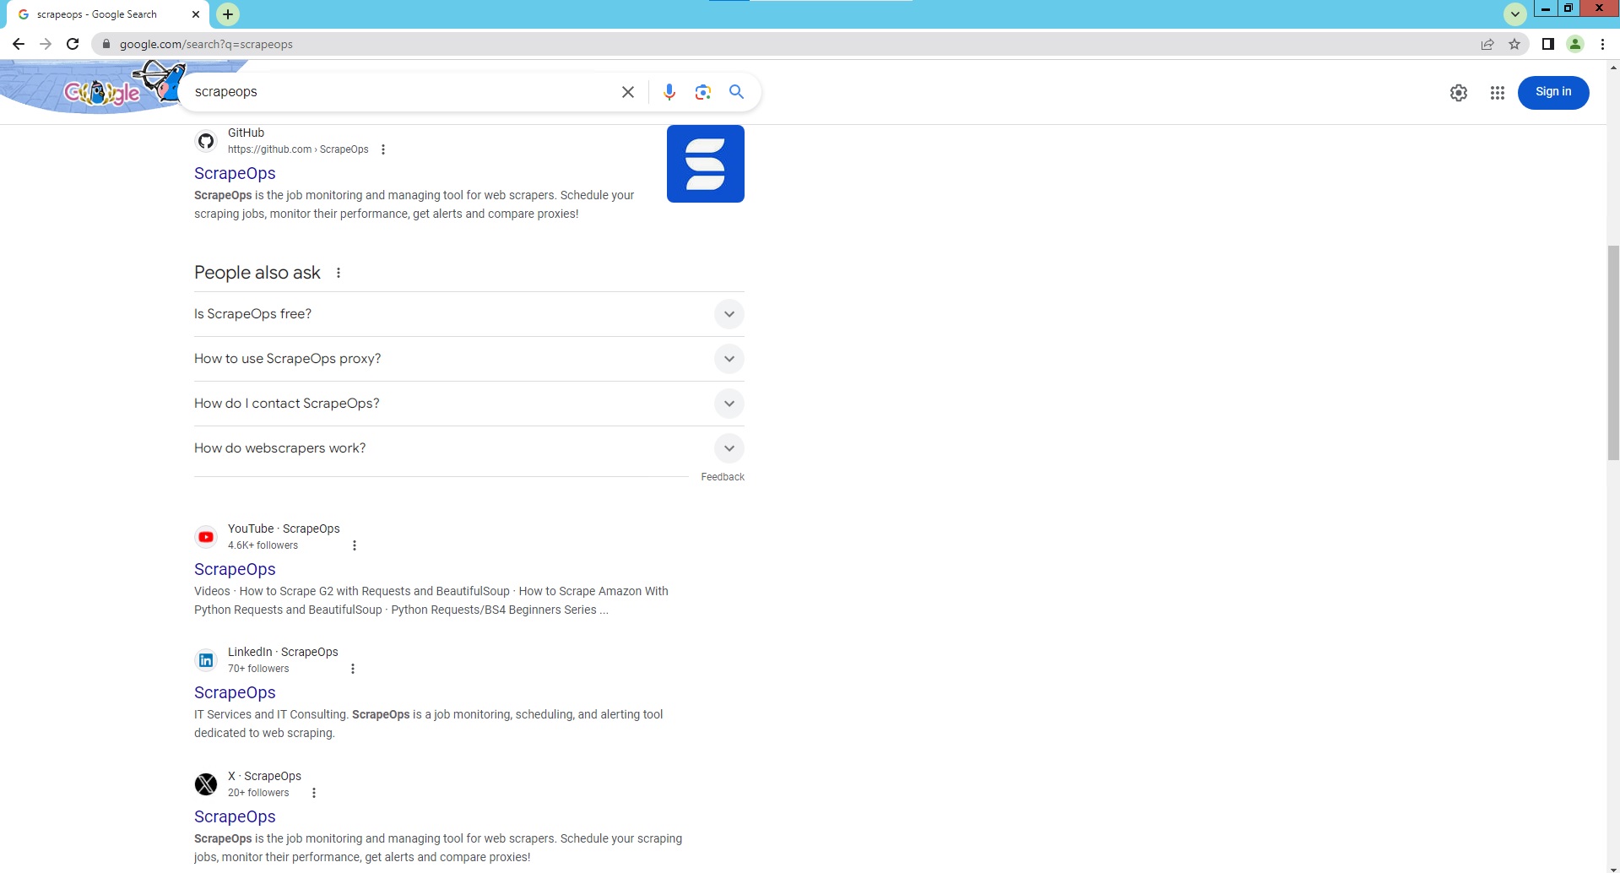Open the quick settings gear
Viewport: 1620px width, 873px height.
pyautogui.click(x=1459, y=93)
